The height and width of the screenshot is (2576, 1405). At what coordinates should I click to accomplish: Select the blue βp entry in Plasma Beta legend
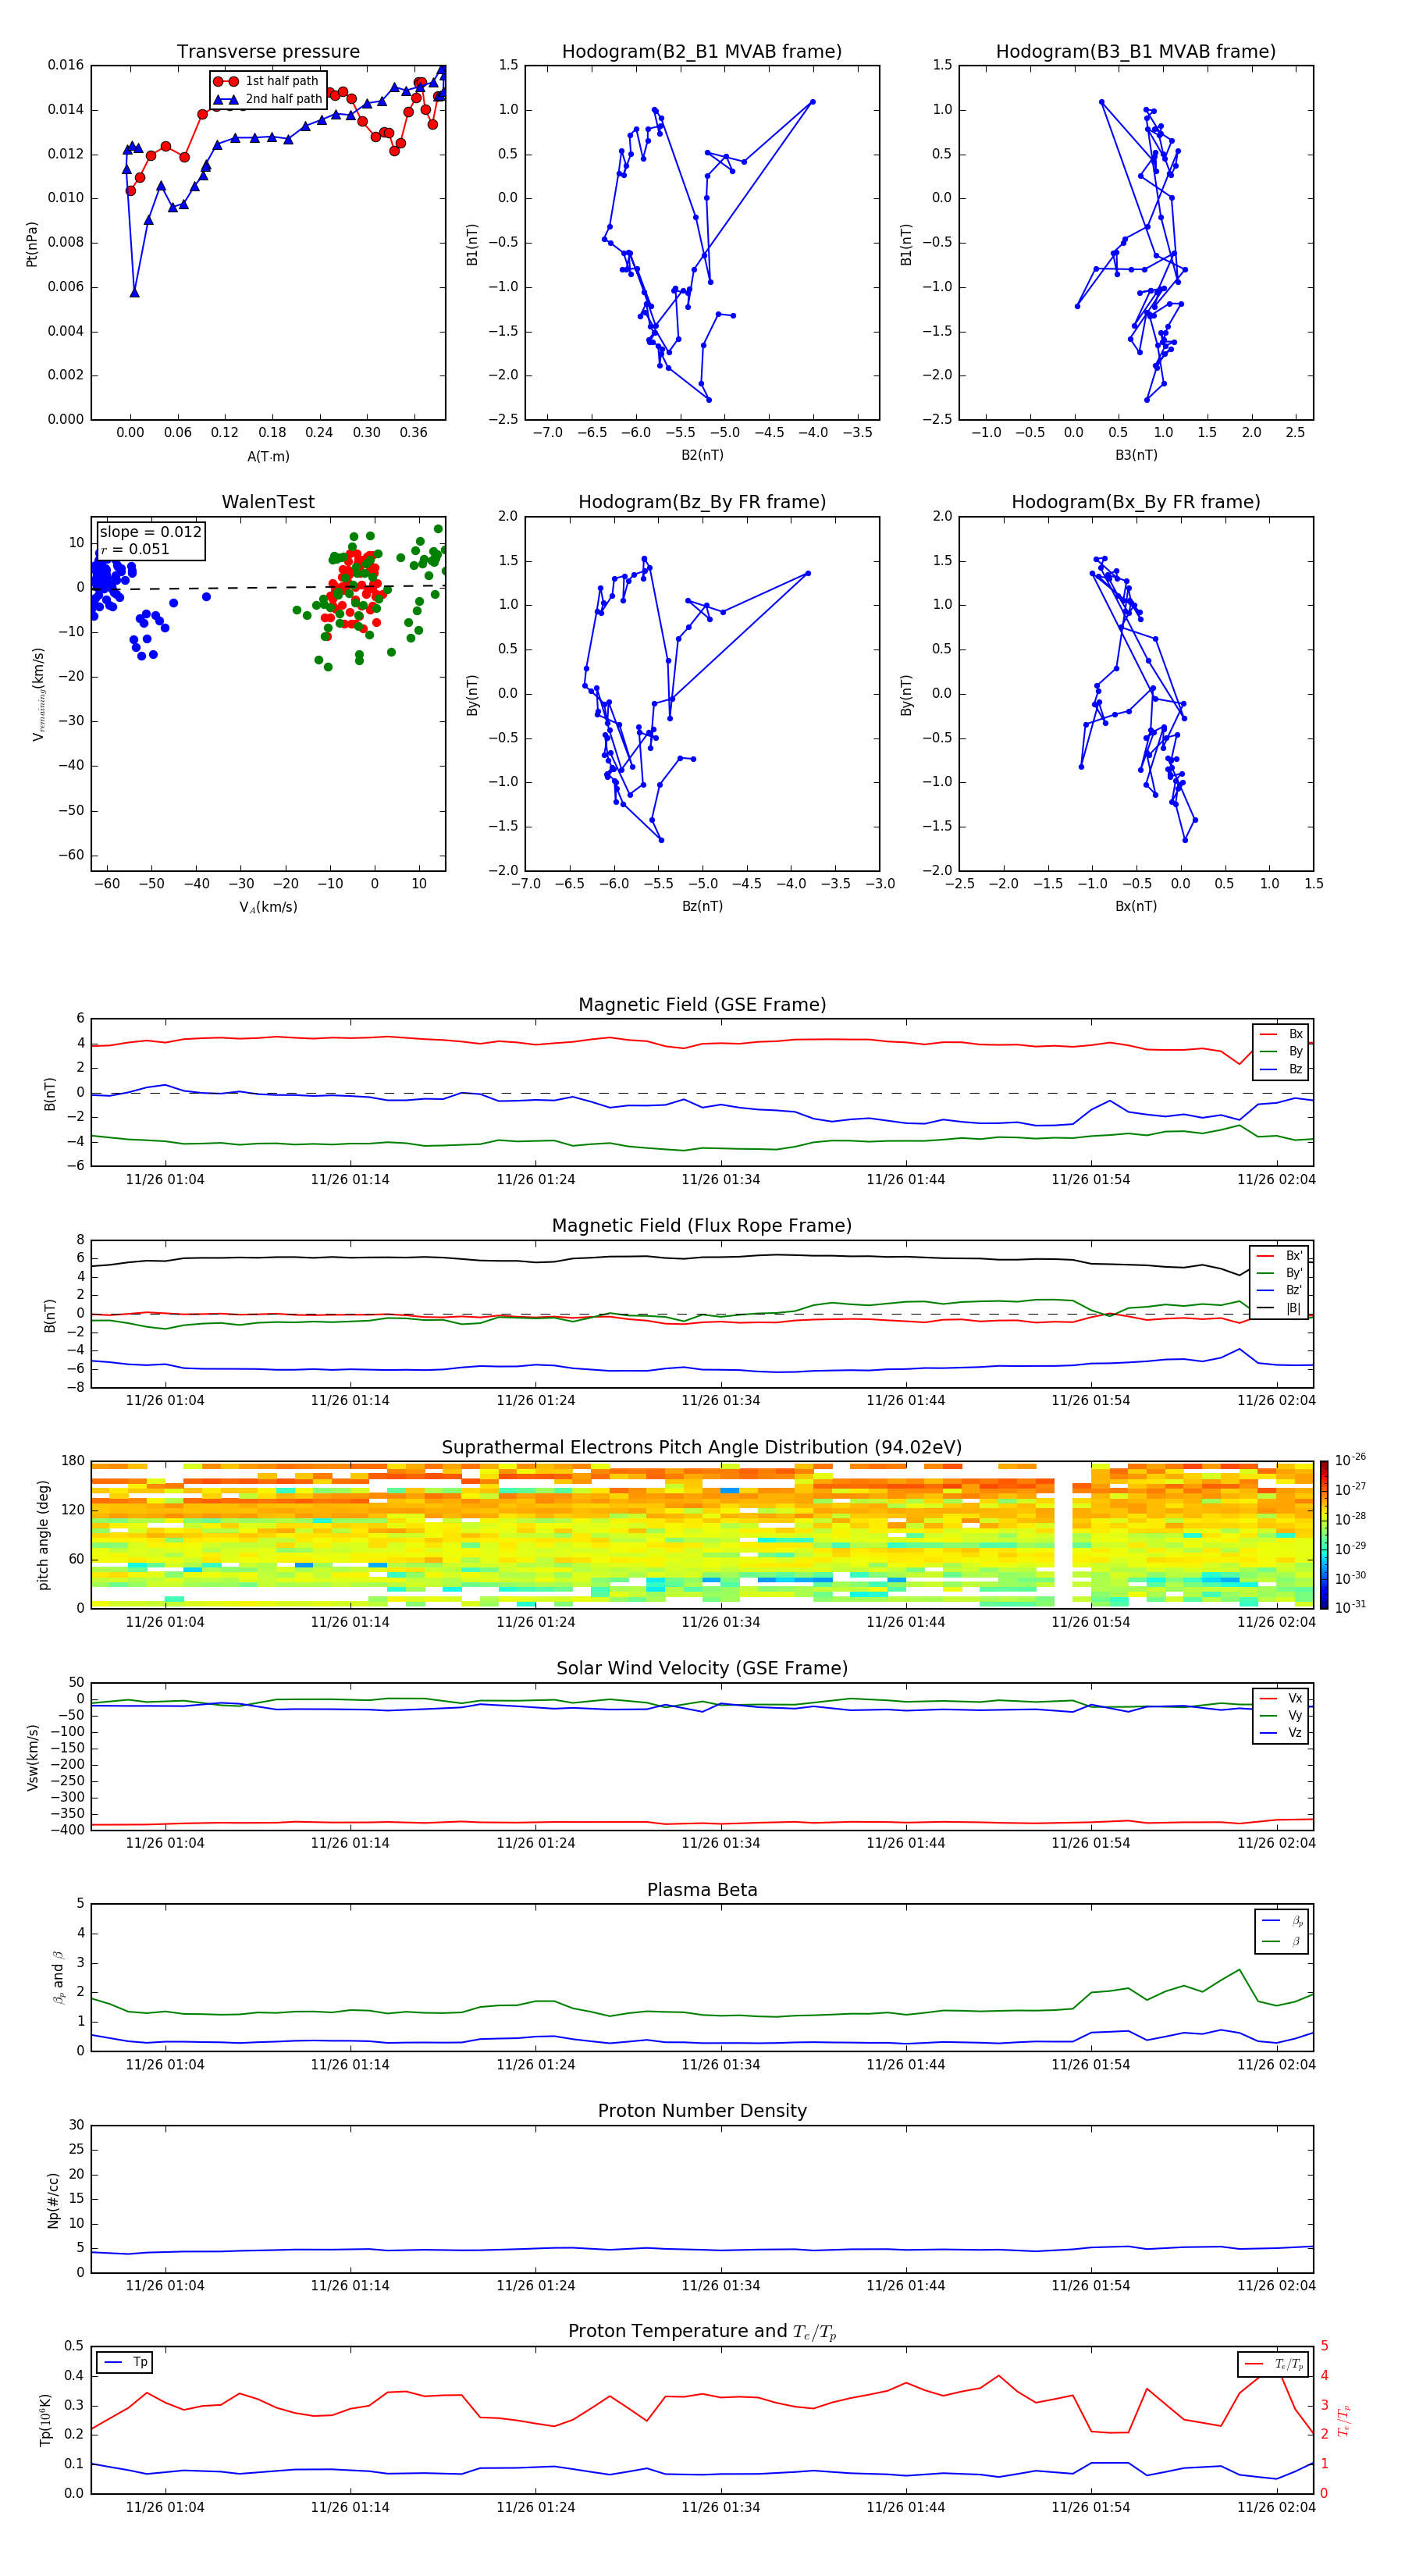[1283, 1921]
